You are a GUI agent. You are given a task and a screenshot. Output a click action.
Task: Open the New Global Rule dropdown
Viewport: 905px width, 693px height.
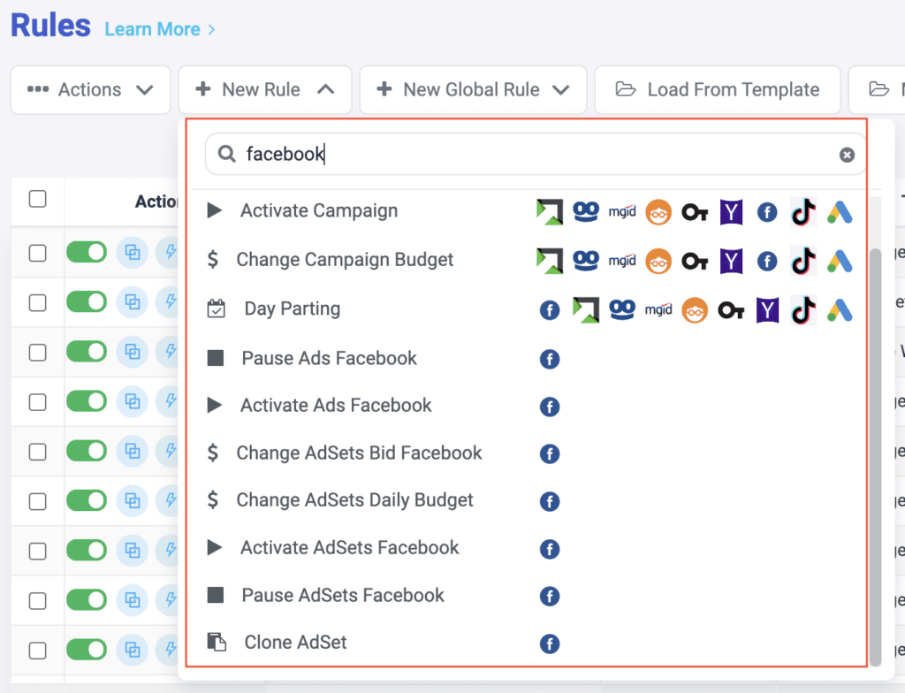(474, 89)
